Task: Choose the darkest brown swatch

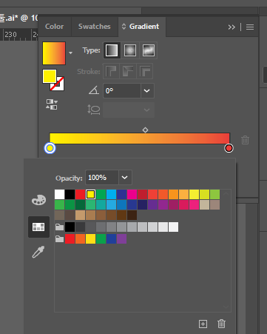Action: point(132,216)
